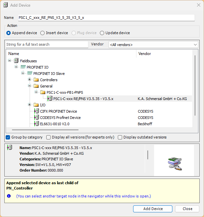The height and width of the screenshot is (217, 204).
Task: Click the device icon in the details panel
Action: (10, 147)
